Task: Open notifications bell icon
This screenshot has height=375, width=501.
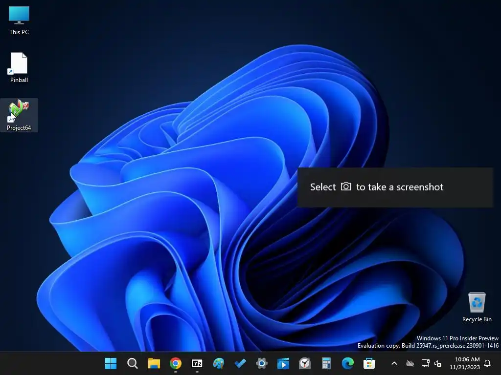Action: pyautogui.click(x=488, y=363)
